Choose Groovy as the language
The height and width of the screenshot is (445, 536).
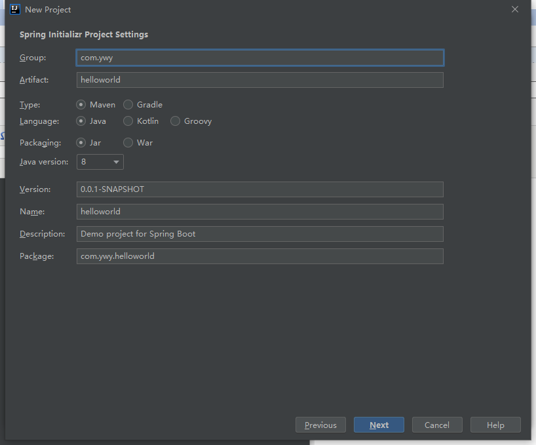[176, 121]
